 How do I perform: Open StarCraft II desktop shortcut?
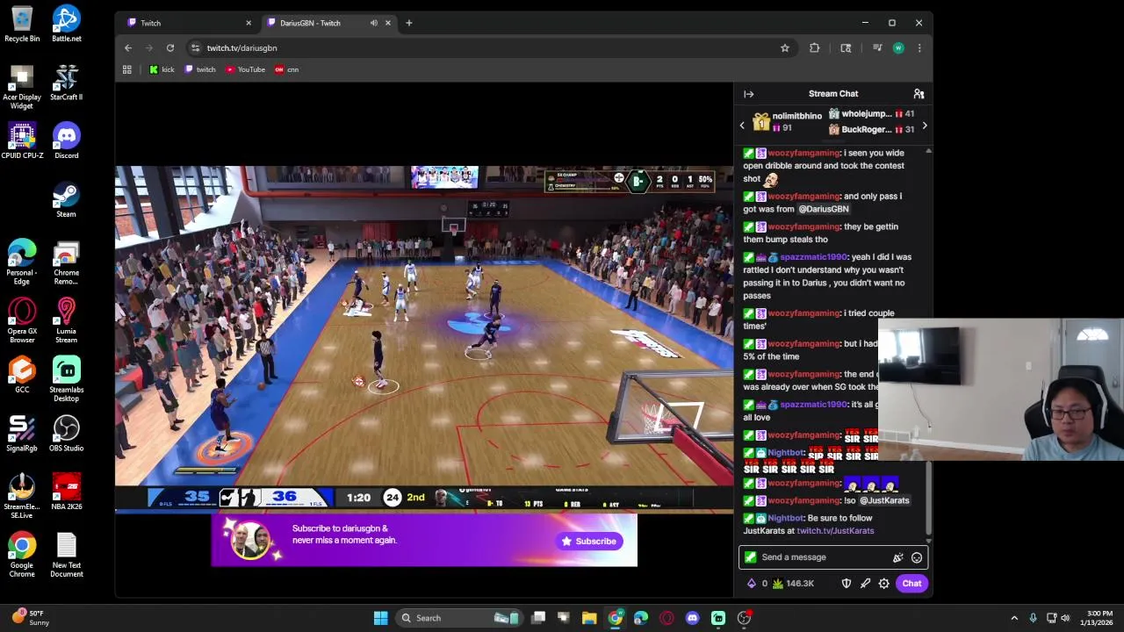[x=66, y=83]
